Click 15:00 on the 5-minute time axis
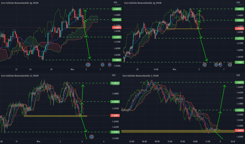The width and height of the screenshot is (245, 144). coord(182,141)
